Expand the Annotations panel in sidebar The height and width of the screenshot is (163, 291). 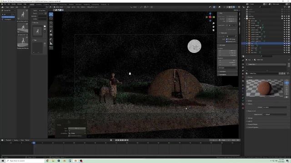(x=227, y=75)
